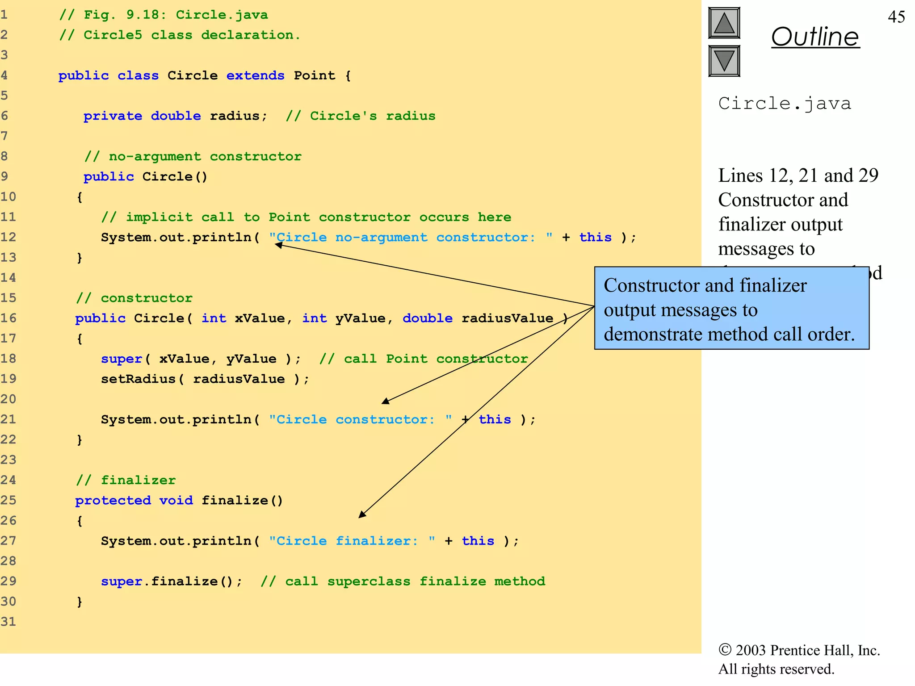Click the 'Circle constructor:' println on line 21
Viewport: 915px width, 686px height.
[x=317, y=419]
